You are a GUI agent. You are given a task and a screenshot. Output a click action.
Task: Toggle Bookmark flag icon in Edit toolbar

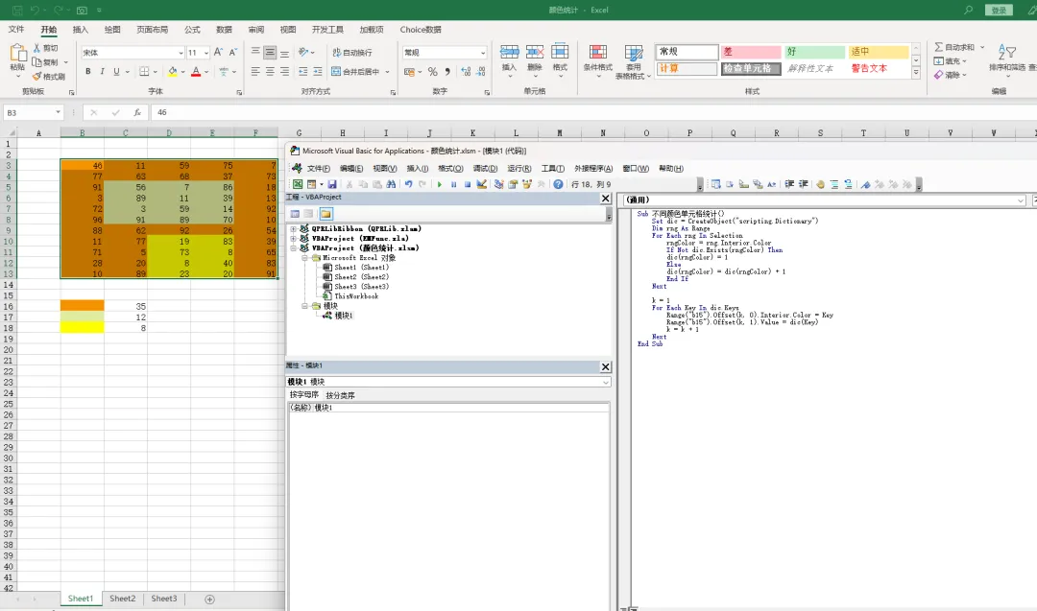pyautogui.click(x=865, y=184)
